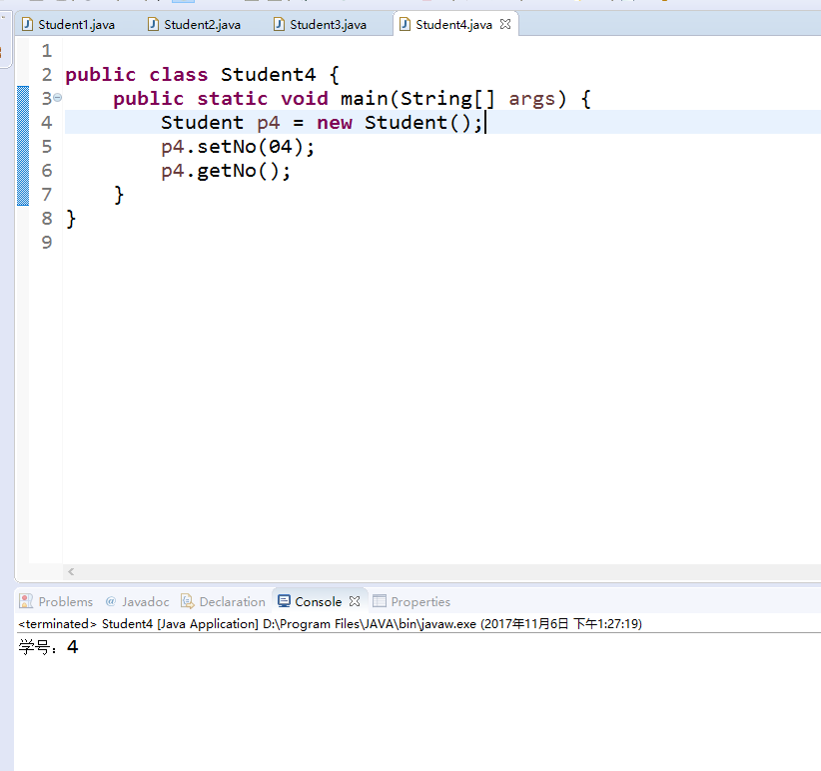This screenshot has width=821, height=771.
Task: Close the Console view
Action: click(355, 601)
